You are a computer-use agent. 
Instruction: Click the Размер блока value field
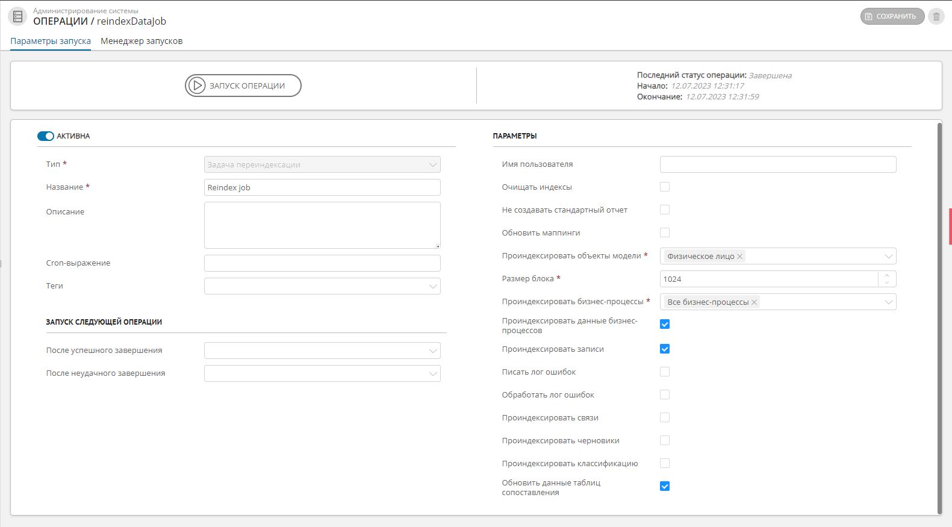[x=769, y=279]
